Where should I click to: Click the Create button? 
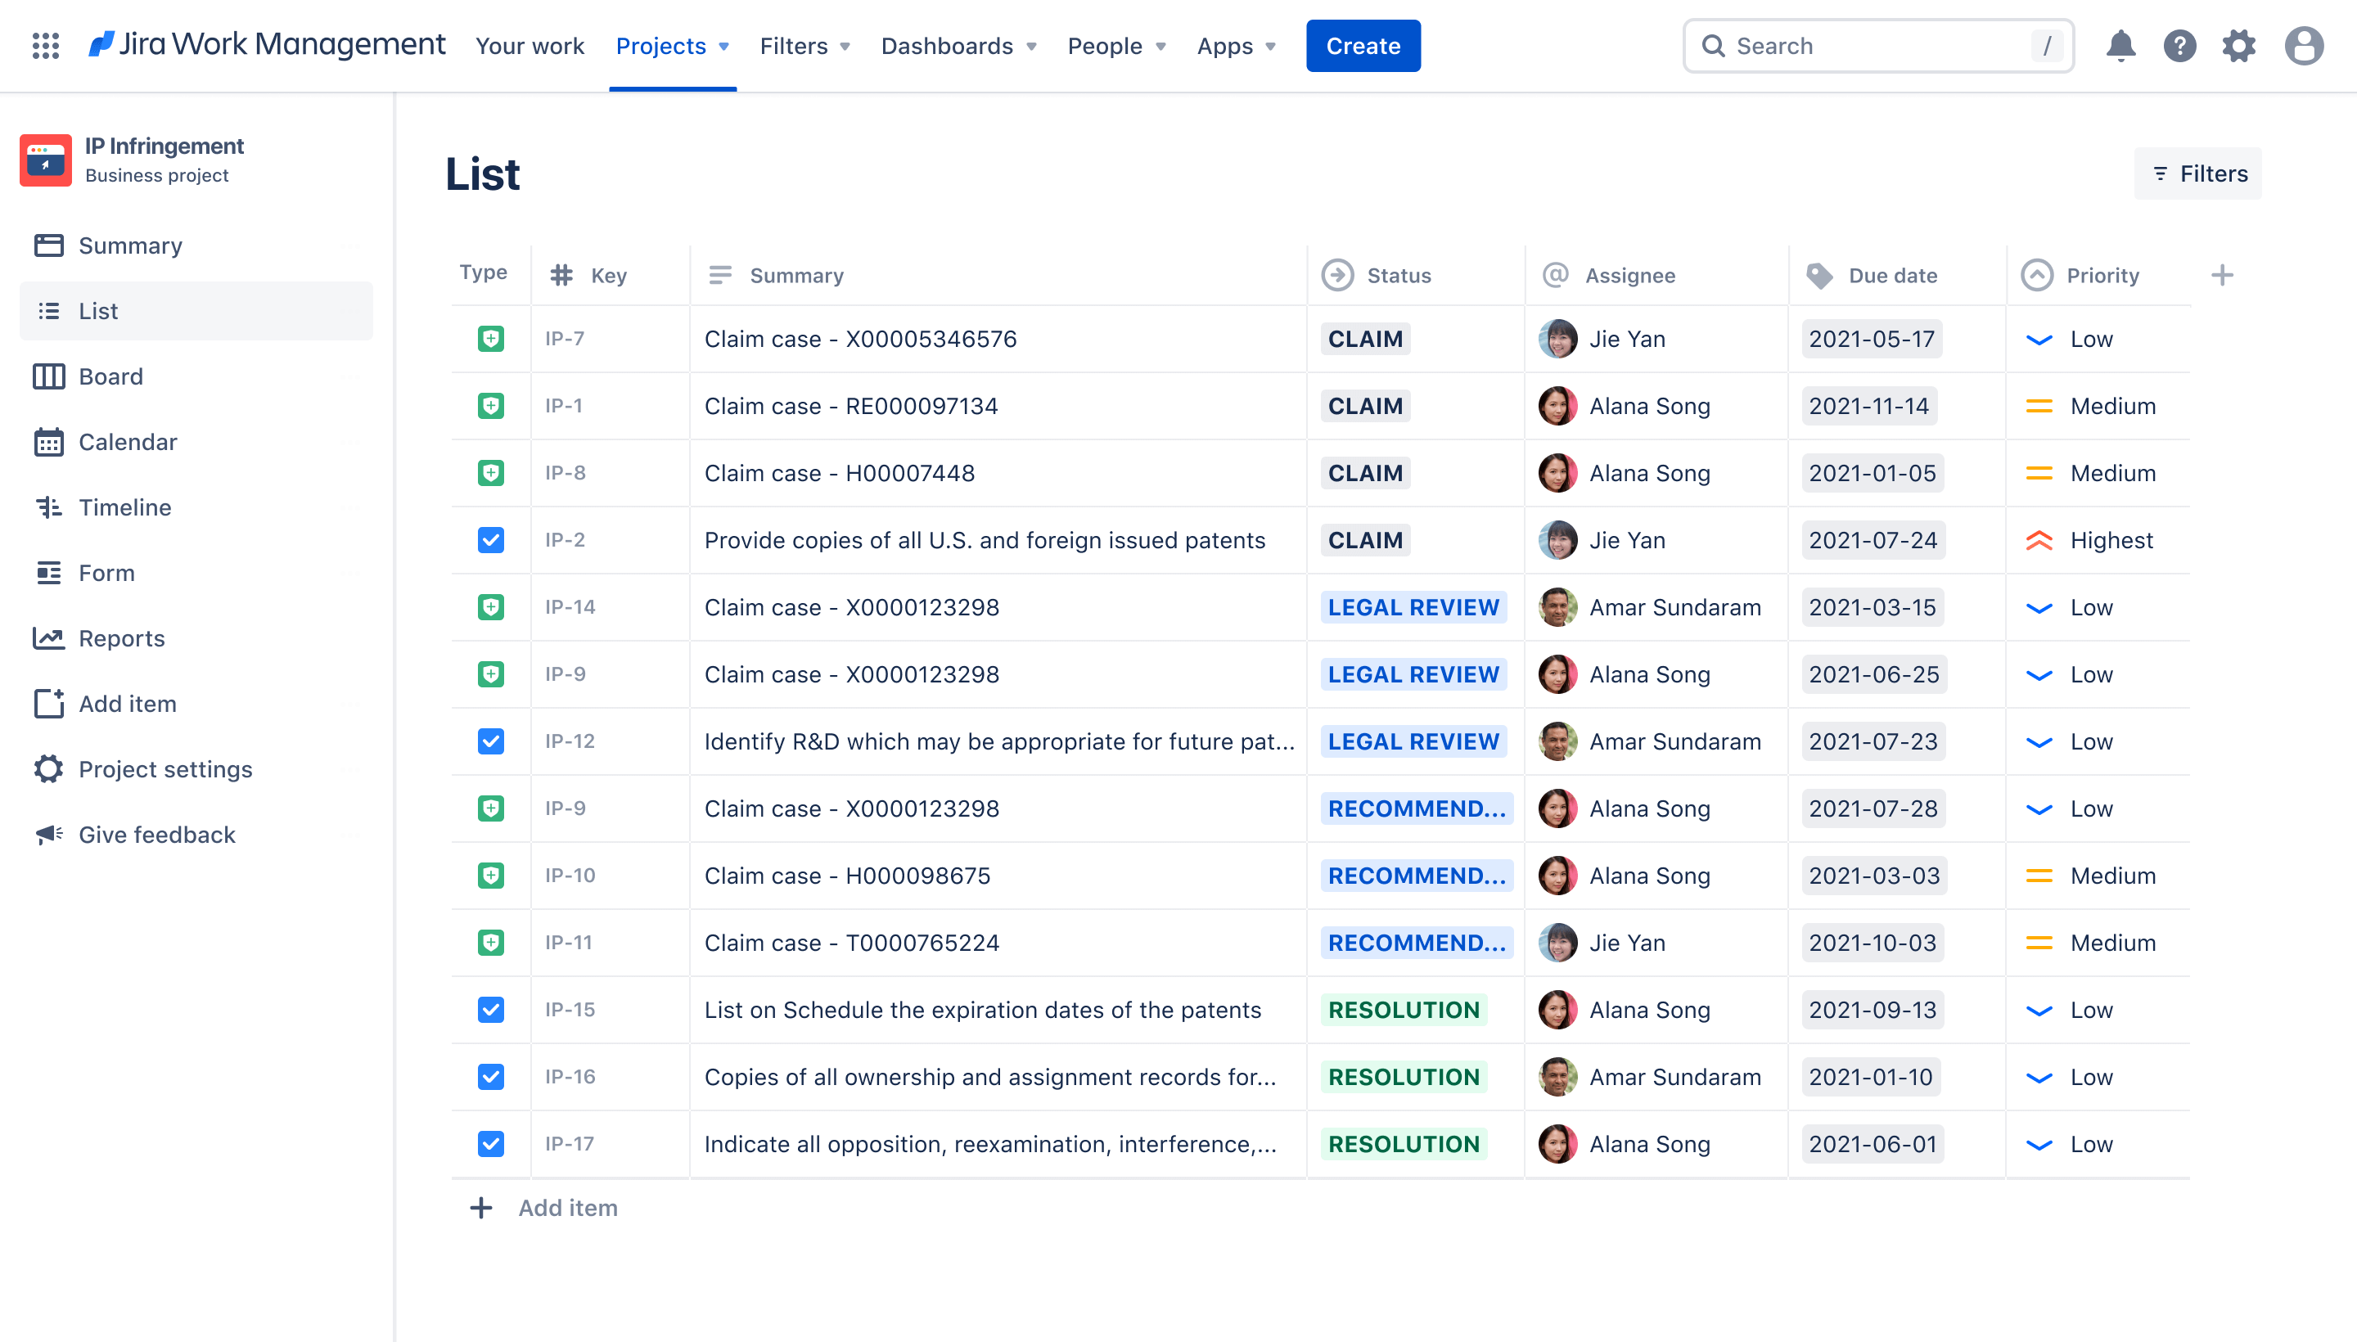click(1363, 43)
